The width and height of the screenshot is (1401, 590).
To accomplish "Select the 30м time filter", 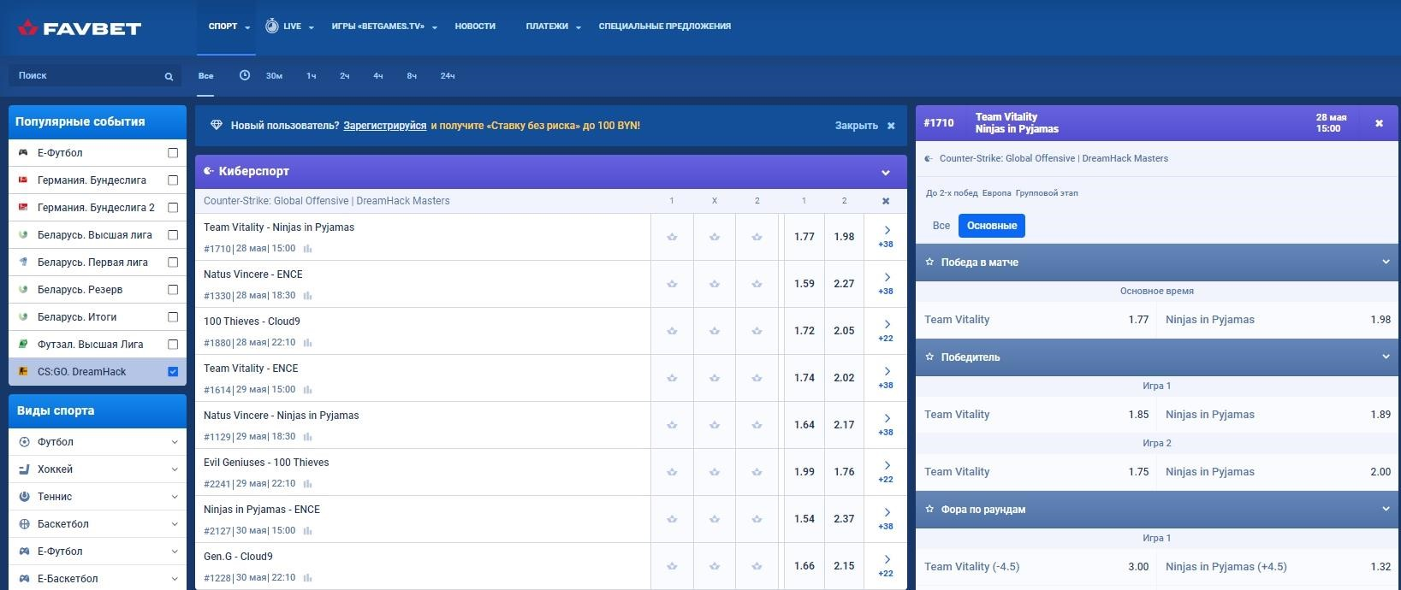I will 274,76.
